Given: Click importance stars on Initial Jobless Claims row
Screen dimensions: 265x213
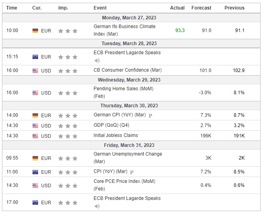Looking at the screenshot, I should 68,136.
